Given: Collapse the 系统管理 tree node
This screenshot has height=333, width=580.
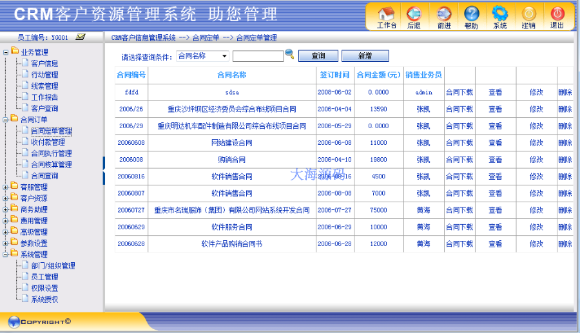Looking at the screenshot, I should [6, 254].
